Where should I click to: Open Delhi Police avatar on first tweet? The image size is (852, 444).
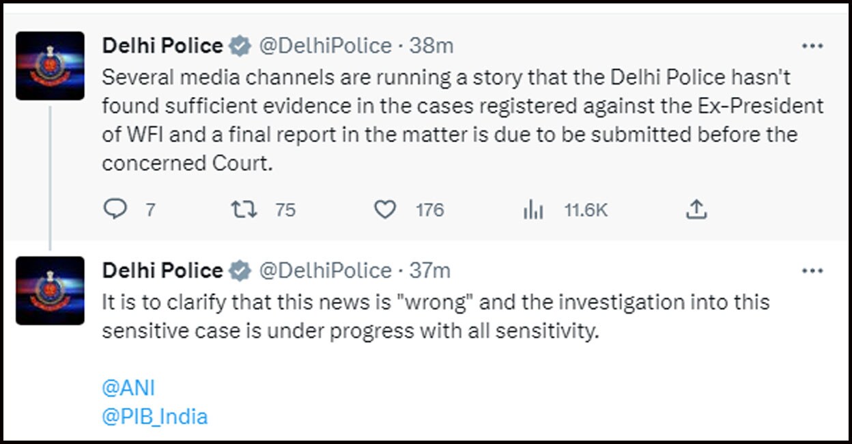pyautogui.click(x=50, y=66)
